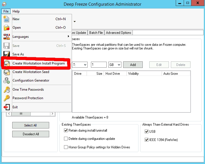The image size is (205, 164).
Task: Uncheck IEEE 1394 (FireWire) option
Action: click(146, 140)
